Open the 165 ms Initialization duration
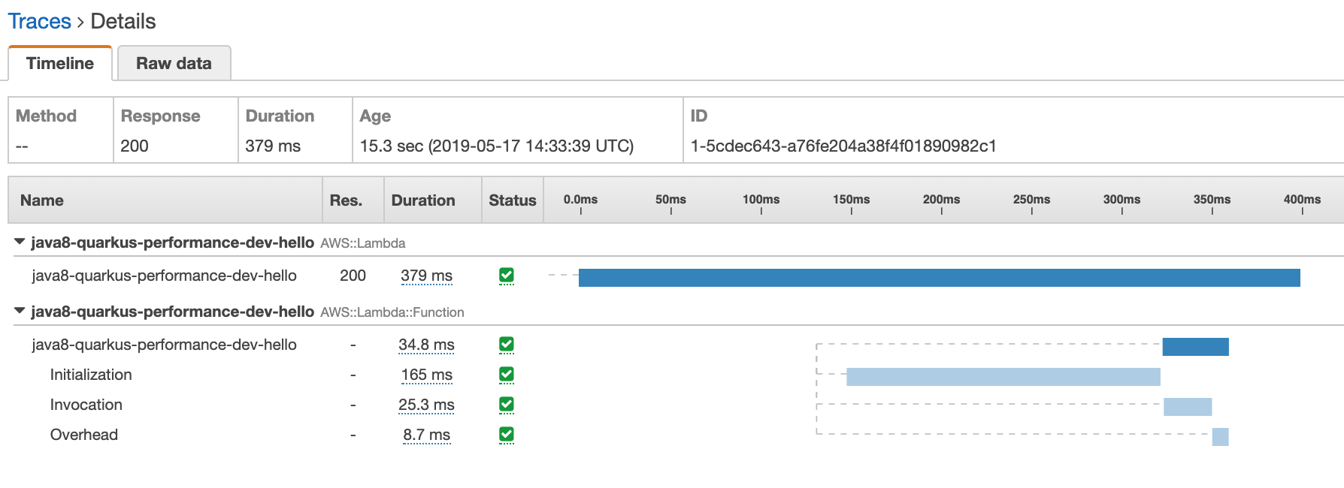 click(x=426, y=375)
